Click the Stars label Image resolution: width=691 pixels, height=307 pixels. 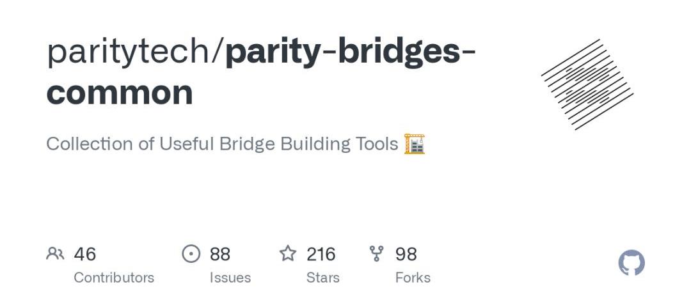click(x=322, y=278)
